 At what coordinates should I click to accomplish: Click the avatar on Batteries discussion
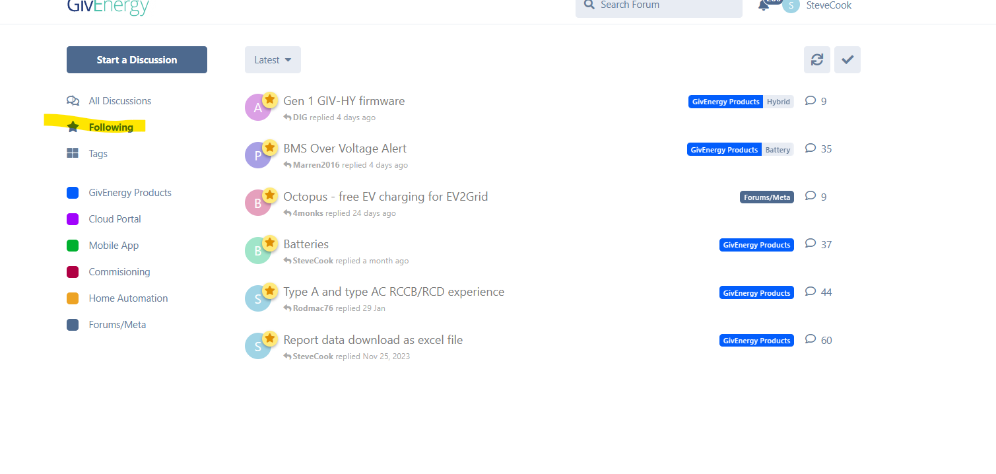tap(258, 251)
